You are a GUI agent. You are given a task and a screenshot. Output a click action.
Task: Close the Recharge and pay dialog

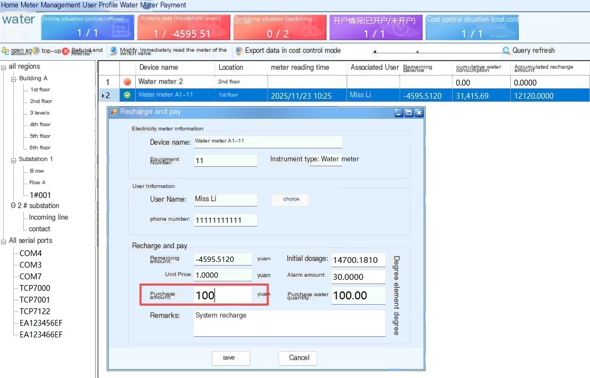pyautogui.click(x=419, y=112)
